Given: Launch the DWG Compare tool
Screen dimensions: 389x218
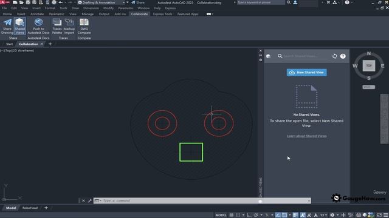Looking at the screenshot, I should click(x=84, y=26).
